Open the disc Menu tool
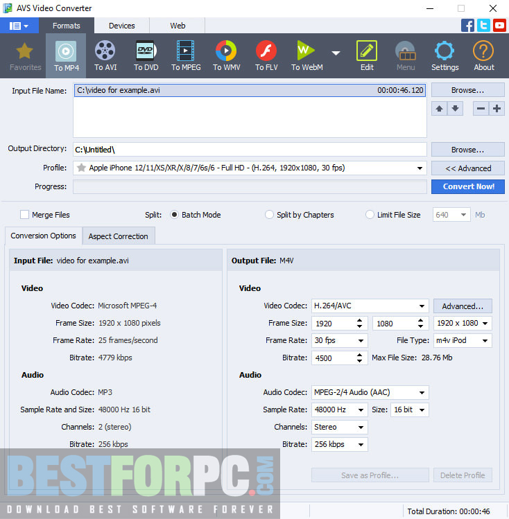 coord(406,56)
